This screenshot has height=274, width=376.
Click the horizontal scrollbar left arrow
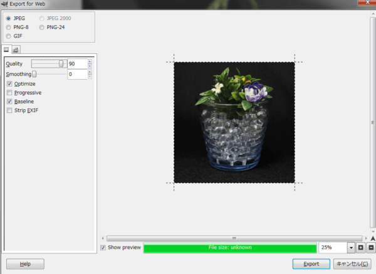103,238
